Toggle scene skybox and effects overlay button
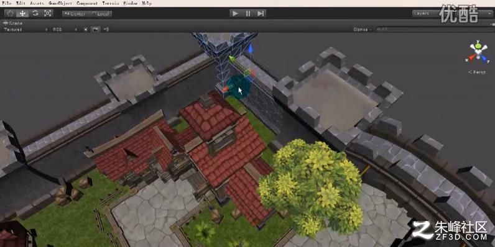Screen dimensions: 495x247 [x=96, y=29]
